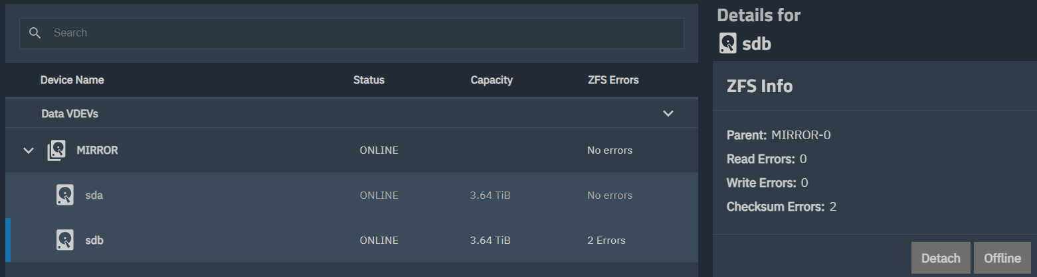Click the sda disk icon
Image resolution: width=1037 pixels, height=277 pixels.
pyautogui.click(x=64, y=195)
